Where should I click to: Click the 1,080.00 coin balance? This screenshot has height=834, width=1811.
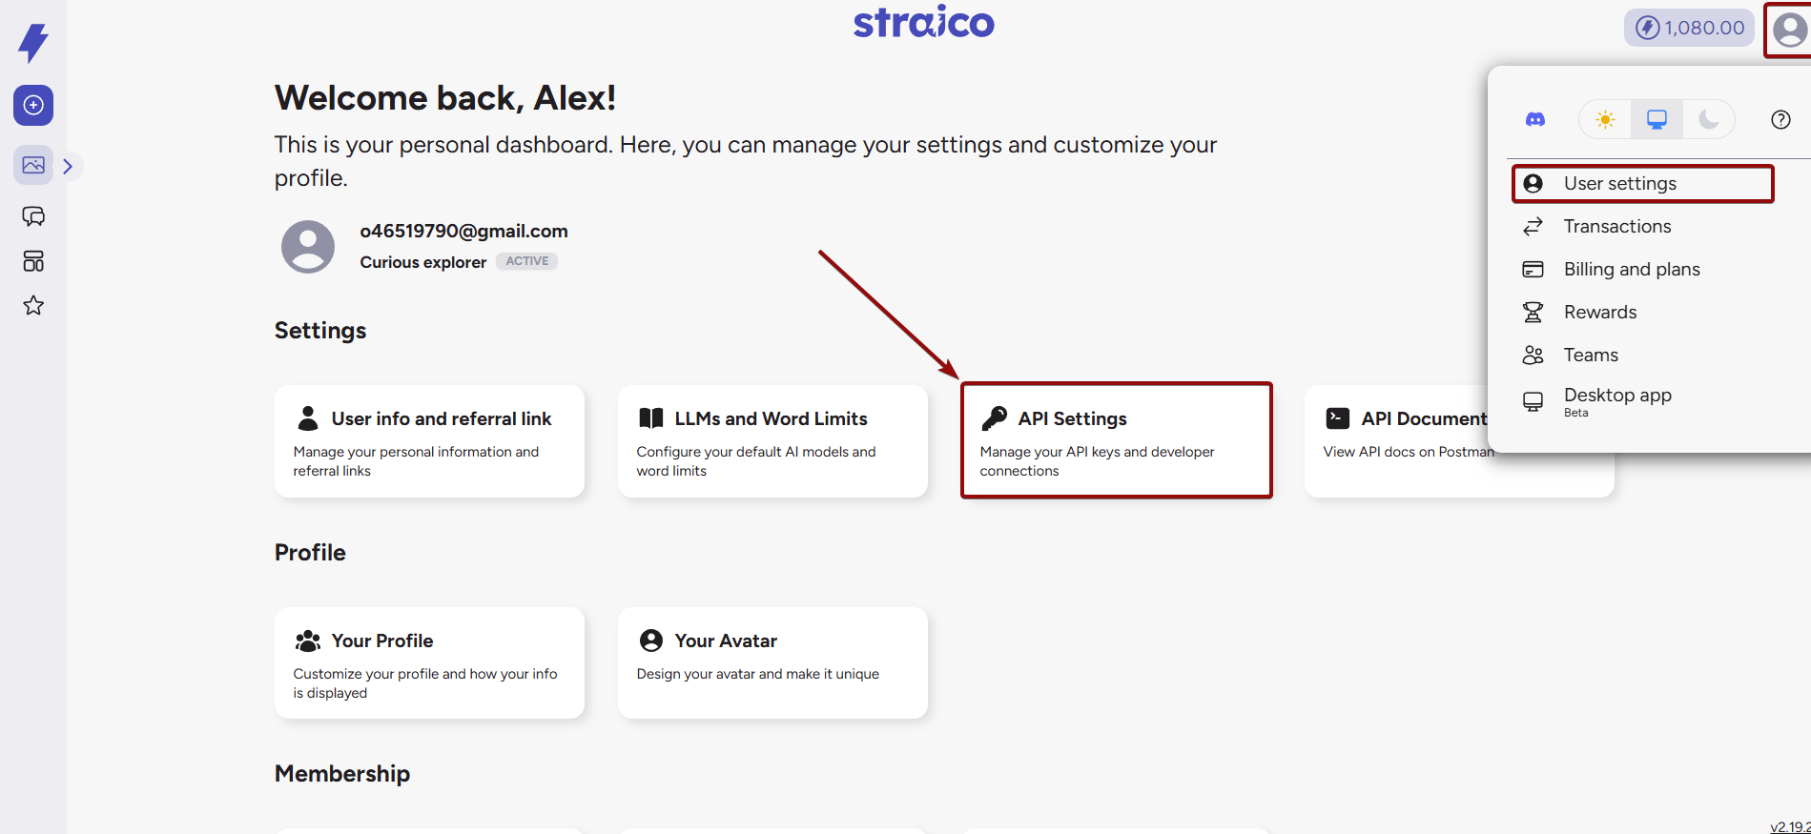pyautogui.click(x=1690, y=28)
